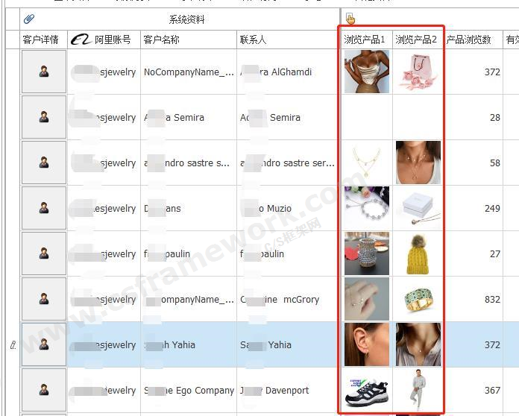Open customer details icon for Yahia row
Viewport: 519px width, 416px height.
coord(43,344)
